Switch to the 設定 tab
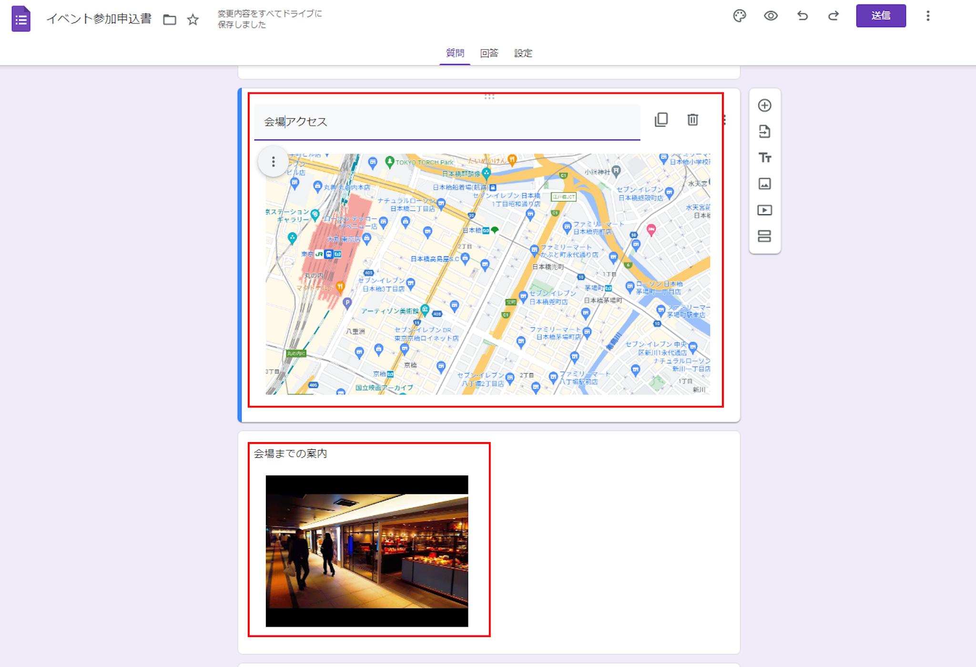The image size is (976, 667). [523, 53]
